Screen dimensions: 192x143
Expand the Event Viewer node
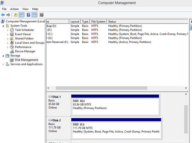pyautogui.click(x=8, y=34)
